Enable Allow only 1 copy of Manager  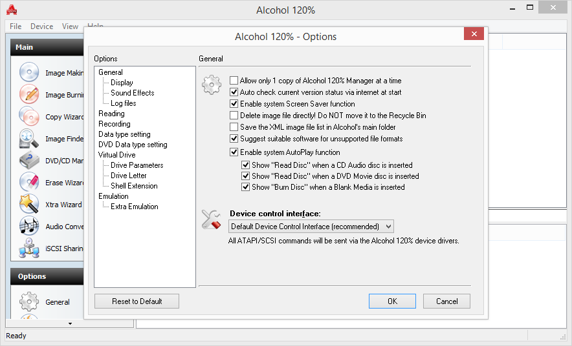click(x=234, y=81)
